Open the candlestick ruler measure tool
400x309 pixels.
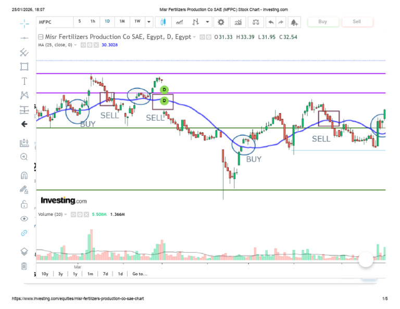point(24,143)
